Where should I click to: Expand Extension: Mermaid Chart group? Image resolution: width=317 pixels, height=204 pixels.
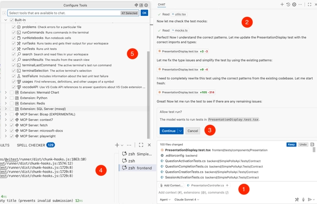click(x=5, y=92)
